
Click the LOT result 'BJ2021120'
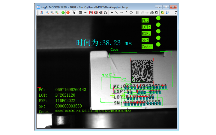click(65, 95)
